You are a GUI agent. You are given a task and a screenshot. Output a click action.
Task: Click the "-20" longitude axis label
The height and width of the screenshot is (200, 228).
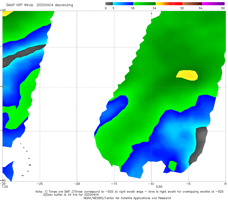click(x=77, y=184)
